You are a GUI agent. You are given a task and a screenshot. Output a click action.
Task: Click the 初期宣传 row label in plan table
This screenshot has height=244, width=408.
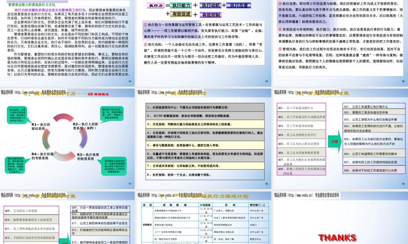tap(147, 224)
